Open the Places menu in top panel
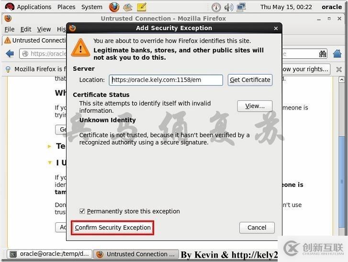Viewport: 348px width, 262px height. point(67,7)
